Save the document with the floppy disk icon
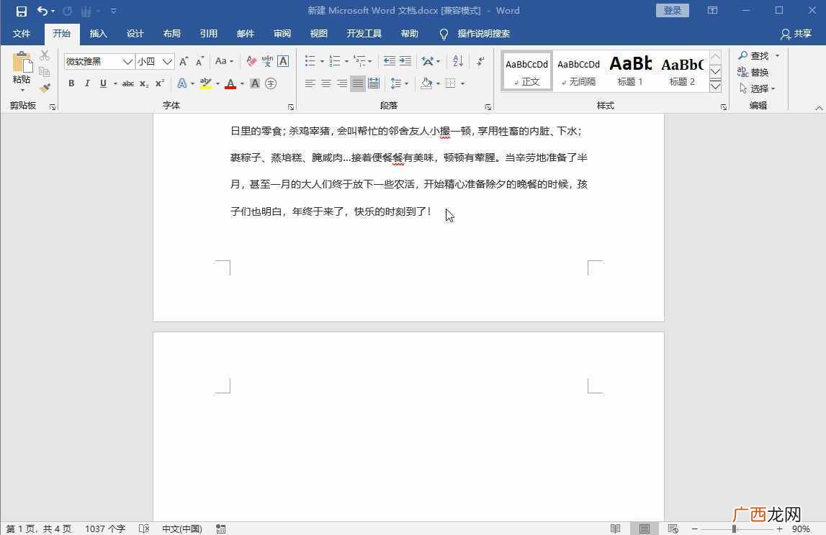Screen dimensions: 826x535 [x=21, y=11]
